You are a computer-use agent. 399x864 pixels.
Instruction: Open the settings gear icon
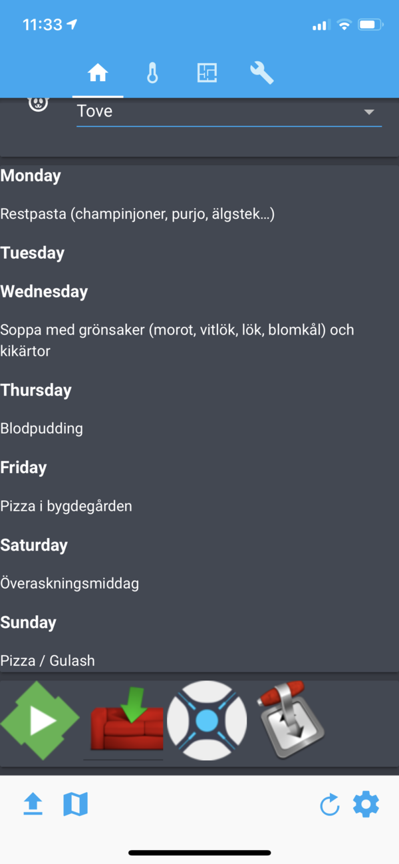(366, 804)
